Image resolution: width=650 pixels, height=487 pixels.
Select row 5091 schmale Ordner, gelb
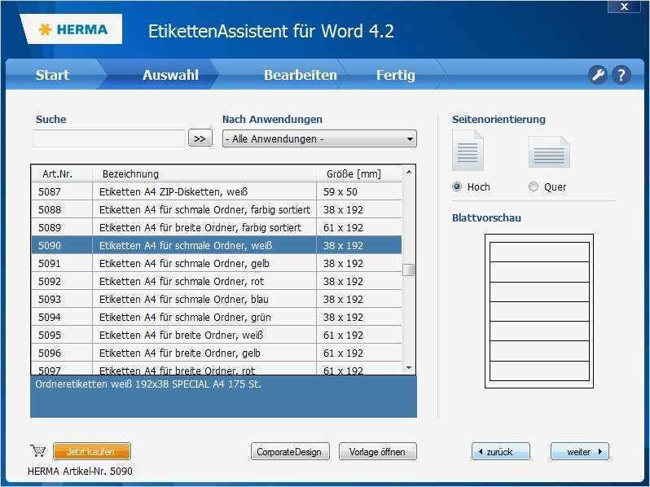point(217,263)
